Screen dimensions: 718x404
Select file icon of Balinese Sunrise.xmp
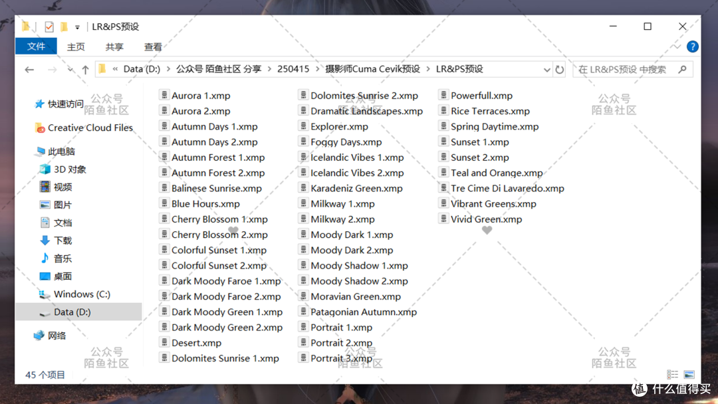[x=164, y=187]
